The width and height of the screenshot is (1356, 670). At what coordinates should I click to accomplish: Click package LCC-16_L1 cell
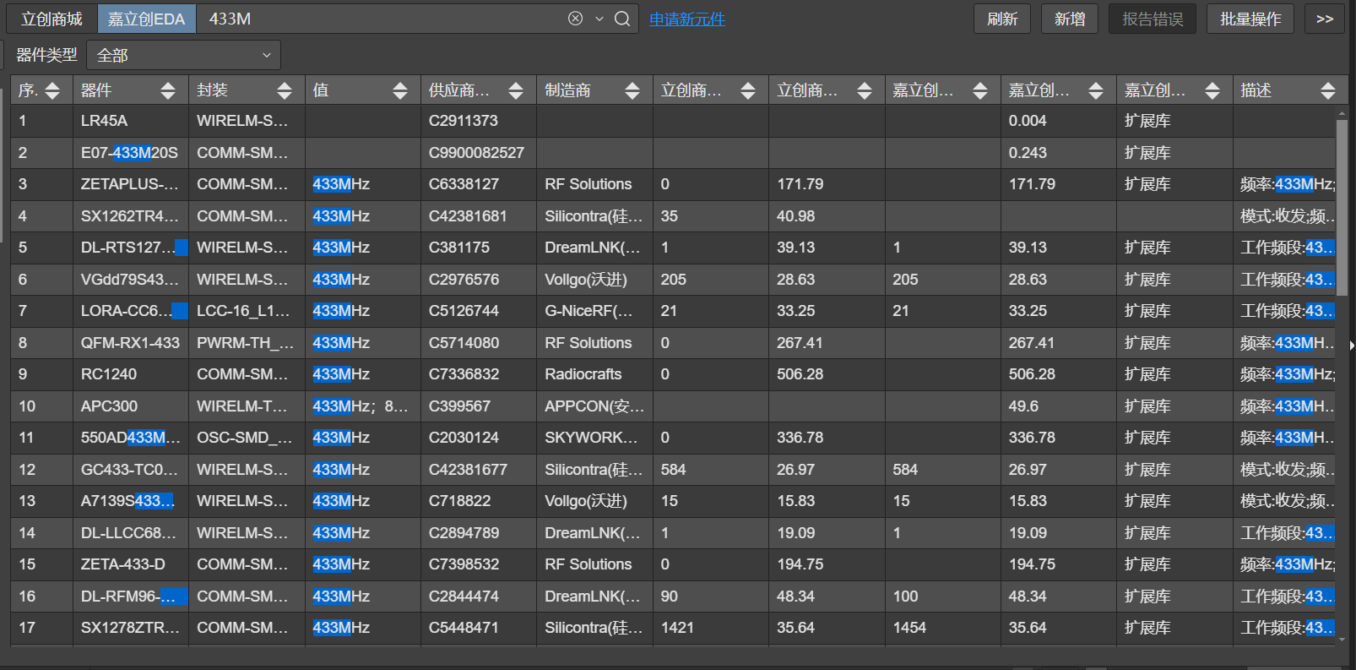(247, 311)
